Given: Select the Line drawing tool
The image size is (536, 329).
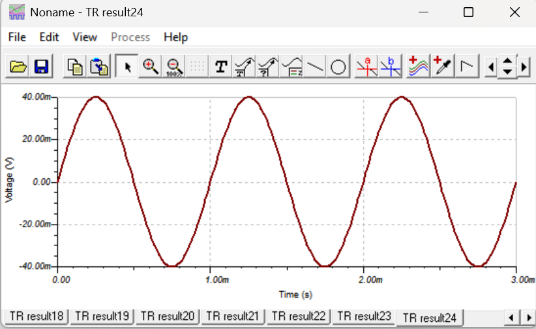Looking at the screenshot, I should click(315, 66).
